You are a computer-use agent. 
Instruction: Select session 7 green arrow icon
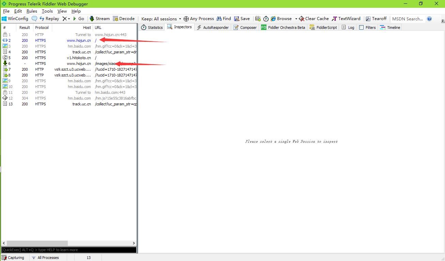(x=5, y=69)
